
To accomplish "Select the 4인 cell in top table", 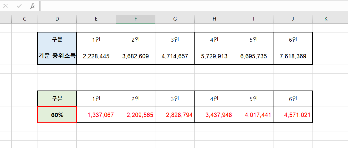I will (214, 40).
